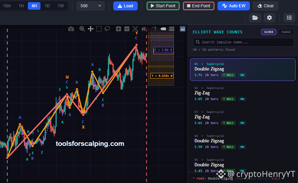Click the Load button
Screen dimensions: 298x183
[125, 6]
